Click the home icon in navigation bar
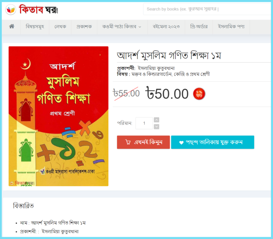Image resolution: width=273 pixels, height=239 pixels. click(x=12, y=26)
